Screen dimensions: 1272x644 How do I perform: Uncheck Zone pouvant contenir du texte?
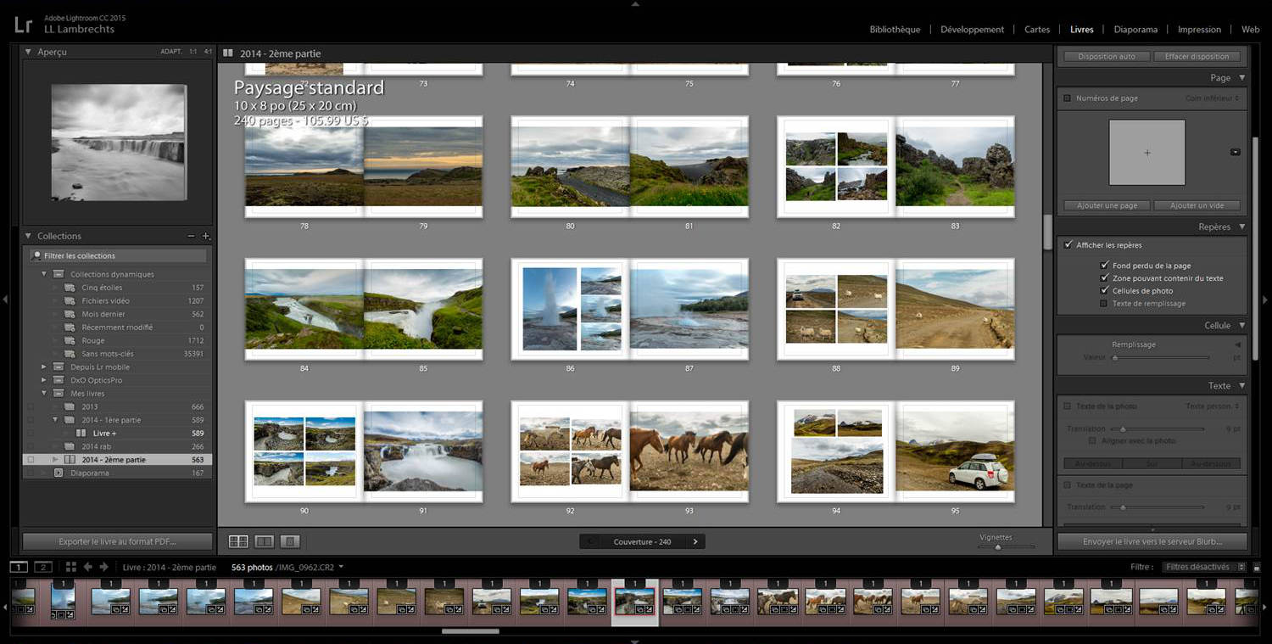[1104, 278]
